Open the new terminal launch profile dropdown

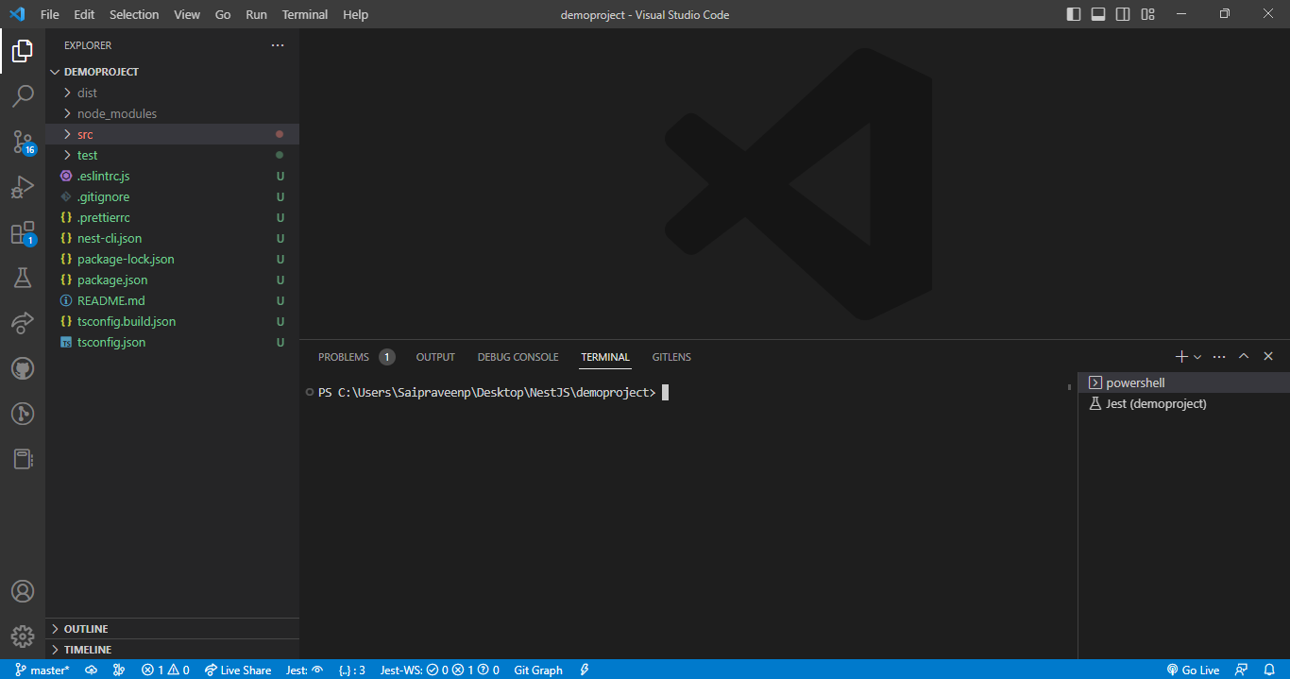click(1197, 357)
